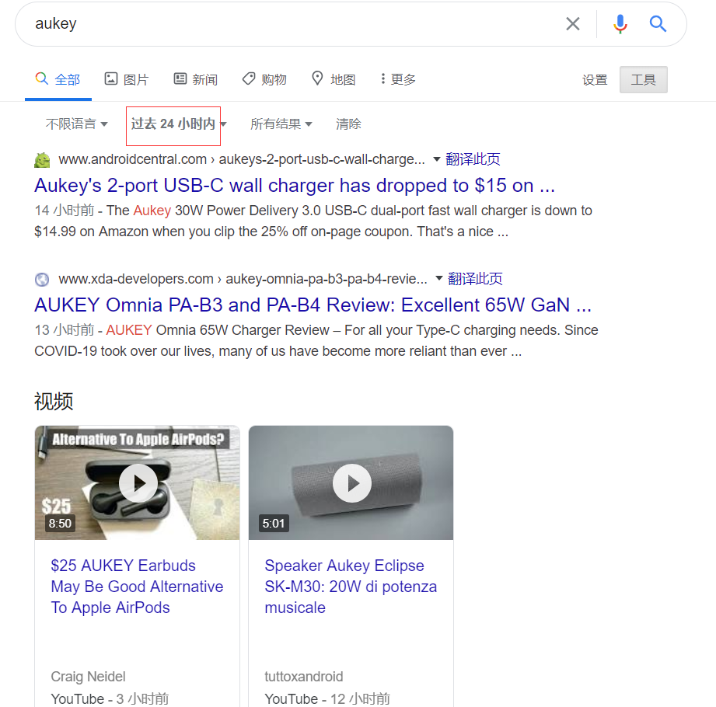The width and height of the screenshot is (716, 707).
Task: Start voice search with the microphone icon
Action: 620,24
